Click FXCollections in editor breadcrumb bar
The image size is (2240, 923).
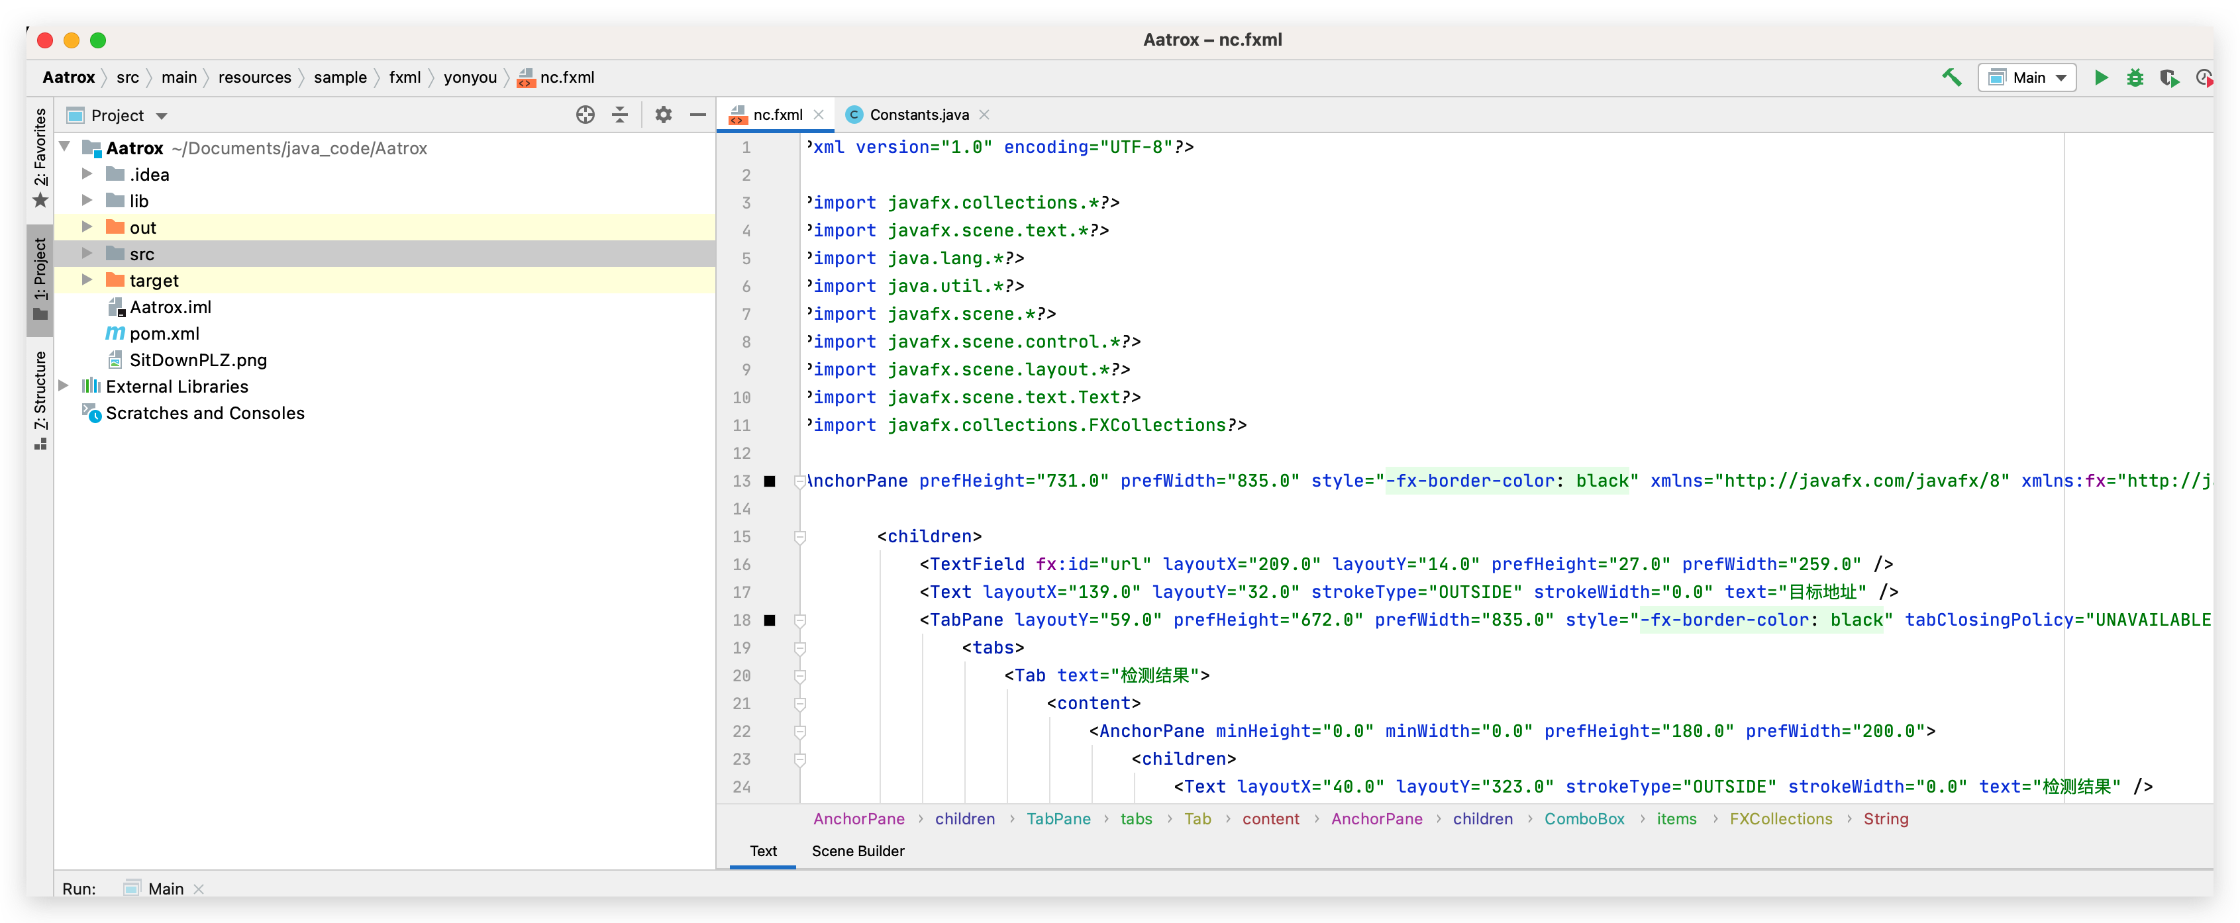[x=1781, y=818]
